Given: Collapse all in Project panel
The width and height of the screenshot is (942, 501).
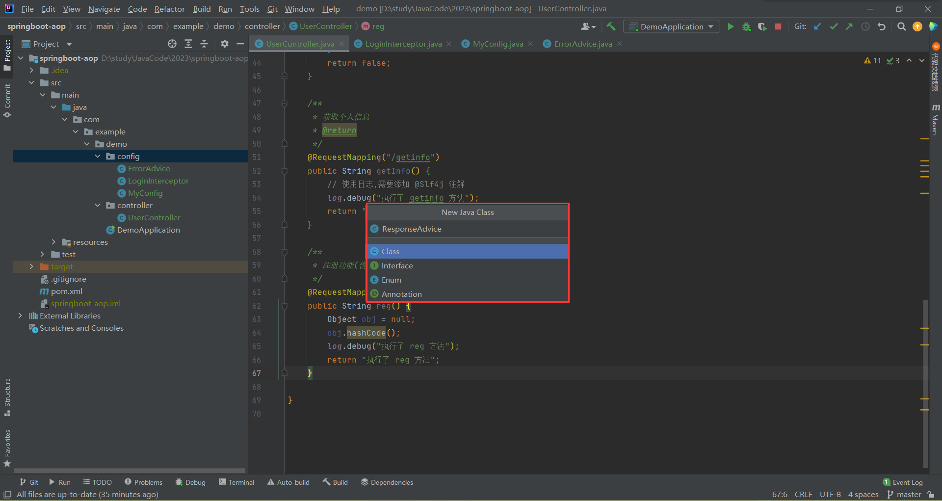Looking at the screenshot, I should pyautogui.click(x=204, y=44).
